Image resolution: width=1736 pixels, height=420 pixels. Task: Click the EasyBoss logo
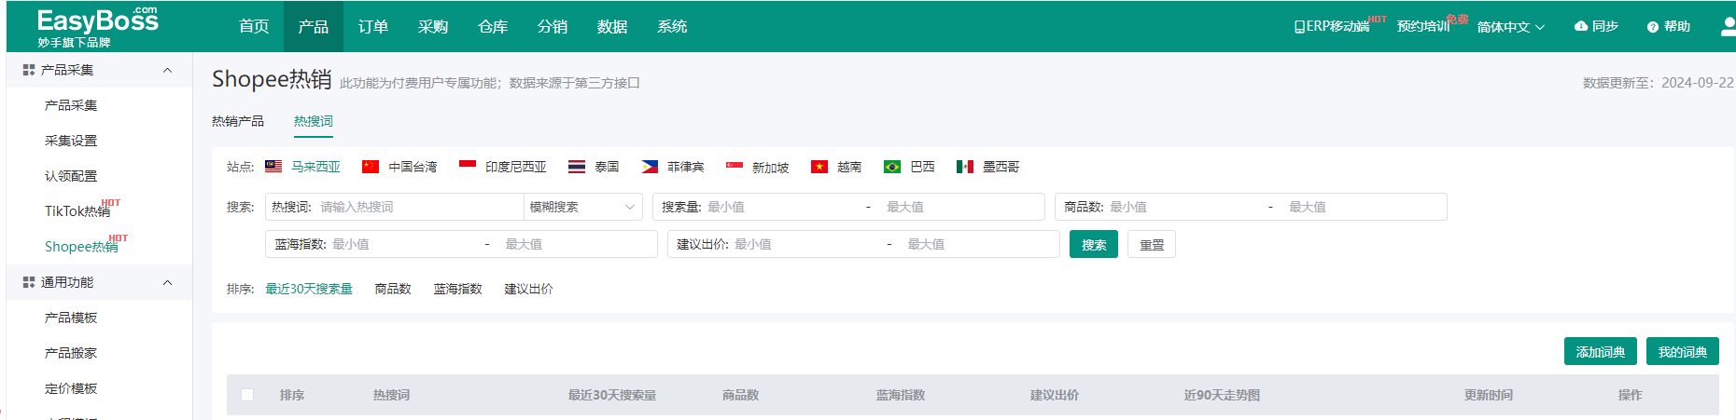97,27
